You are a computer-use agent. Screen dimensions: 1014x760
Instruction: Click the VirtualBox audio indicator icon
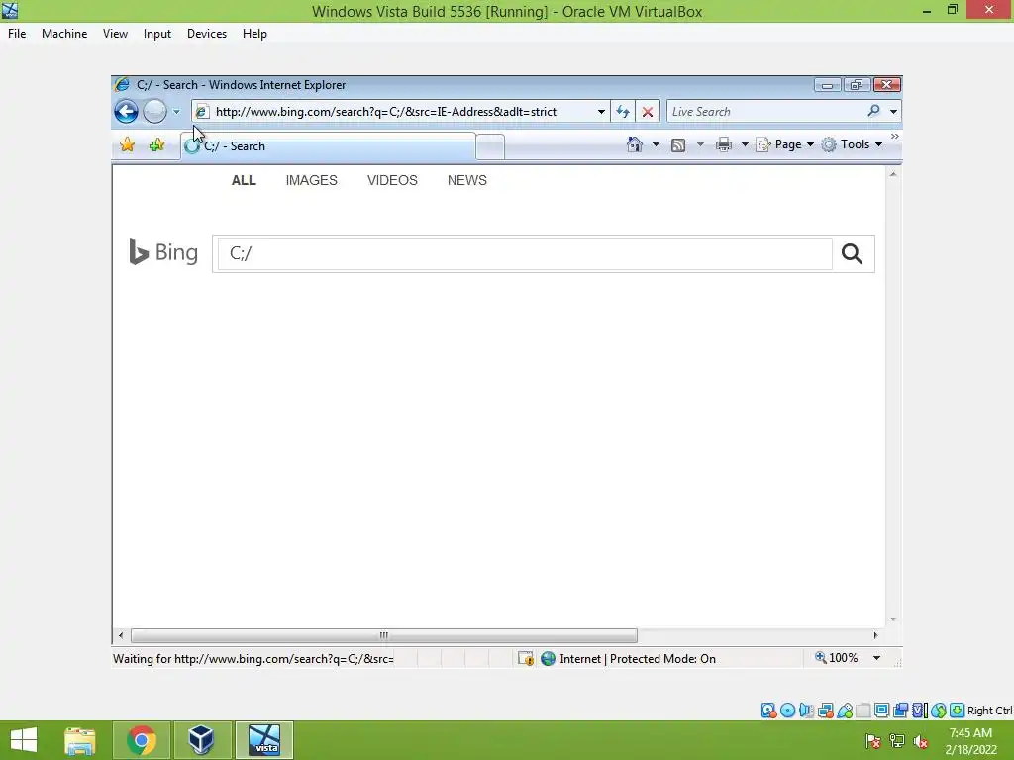806,711
